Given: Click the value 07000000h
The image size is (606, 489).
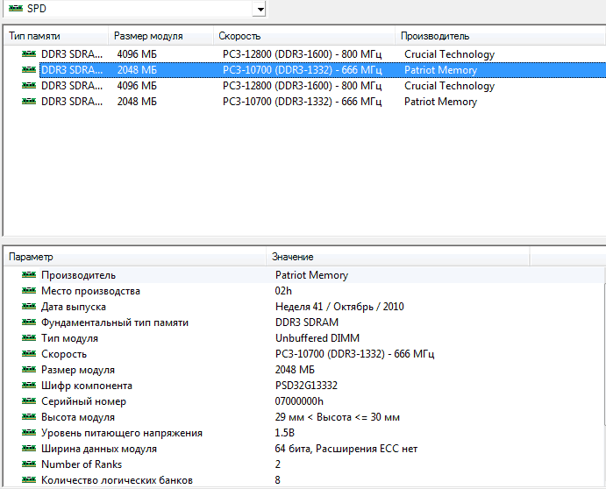Looking at the screenshot, I should [x=299, y=401].
